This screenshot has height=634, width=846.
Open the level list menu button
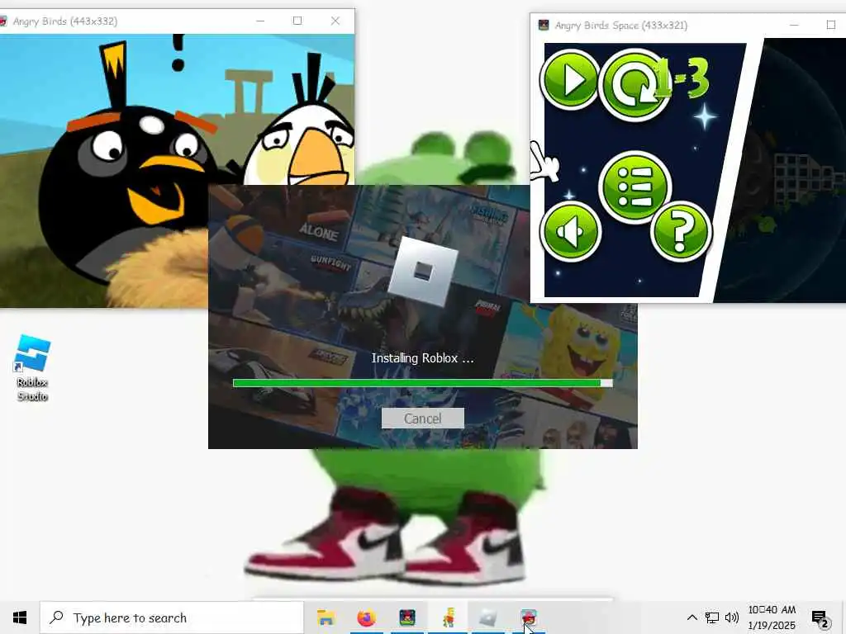pos(634,187)
